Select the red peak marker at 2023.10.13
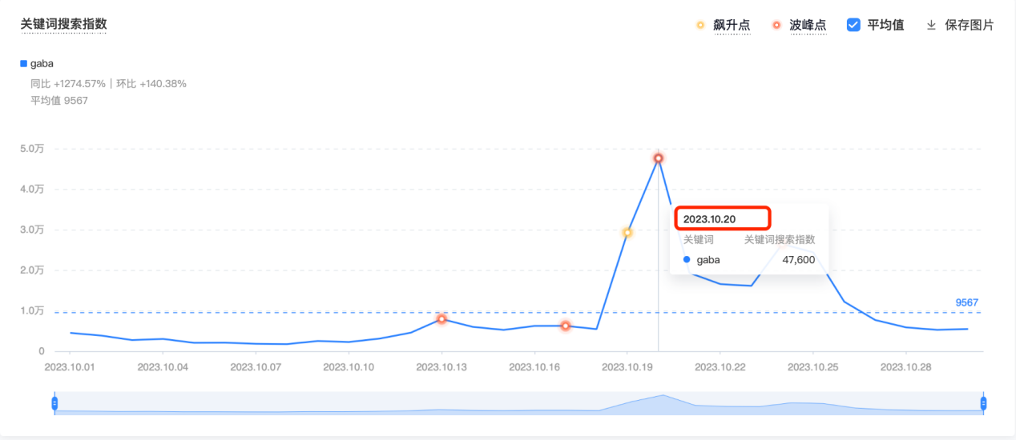Screen dimensions: 1016x440 pyautogui.click(x=441, y=319)
